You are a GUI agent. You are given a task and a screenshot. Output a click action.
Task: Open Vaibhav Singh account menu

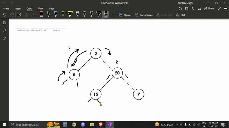point(185,3)
